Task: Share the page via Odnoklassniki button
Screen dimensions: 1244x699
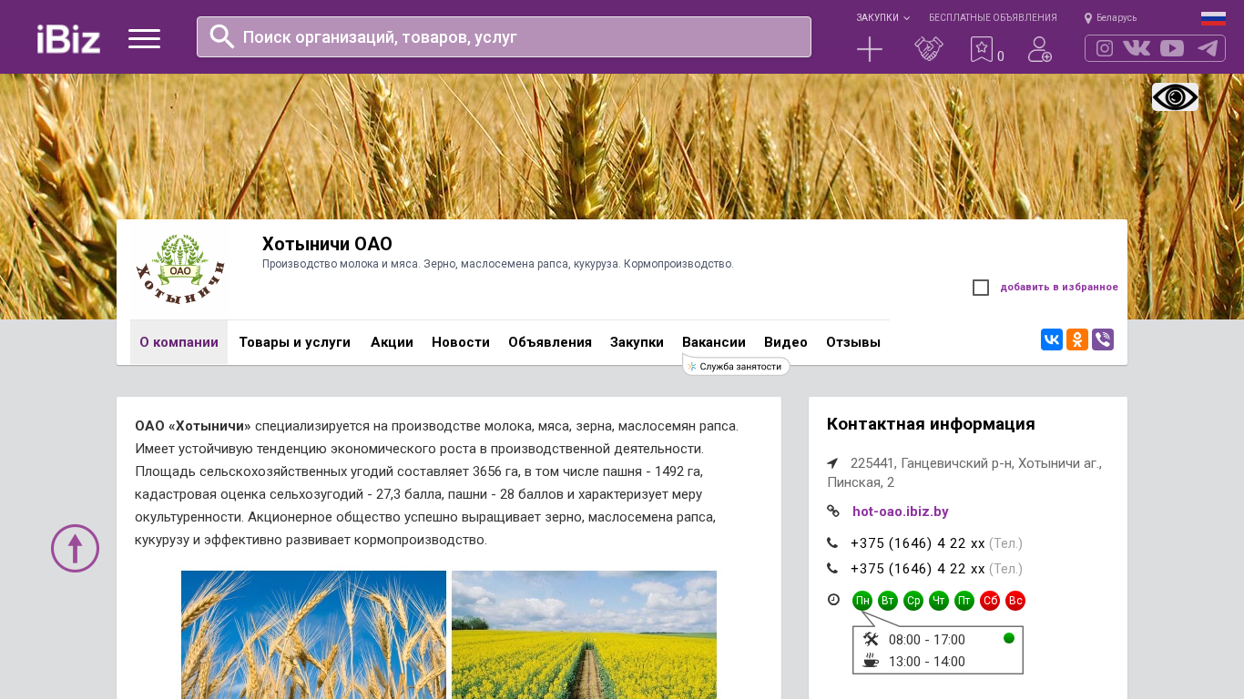Action: tap(1077, 339)
